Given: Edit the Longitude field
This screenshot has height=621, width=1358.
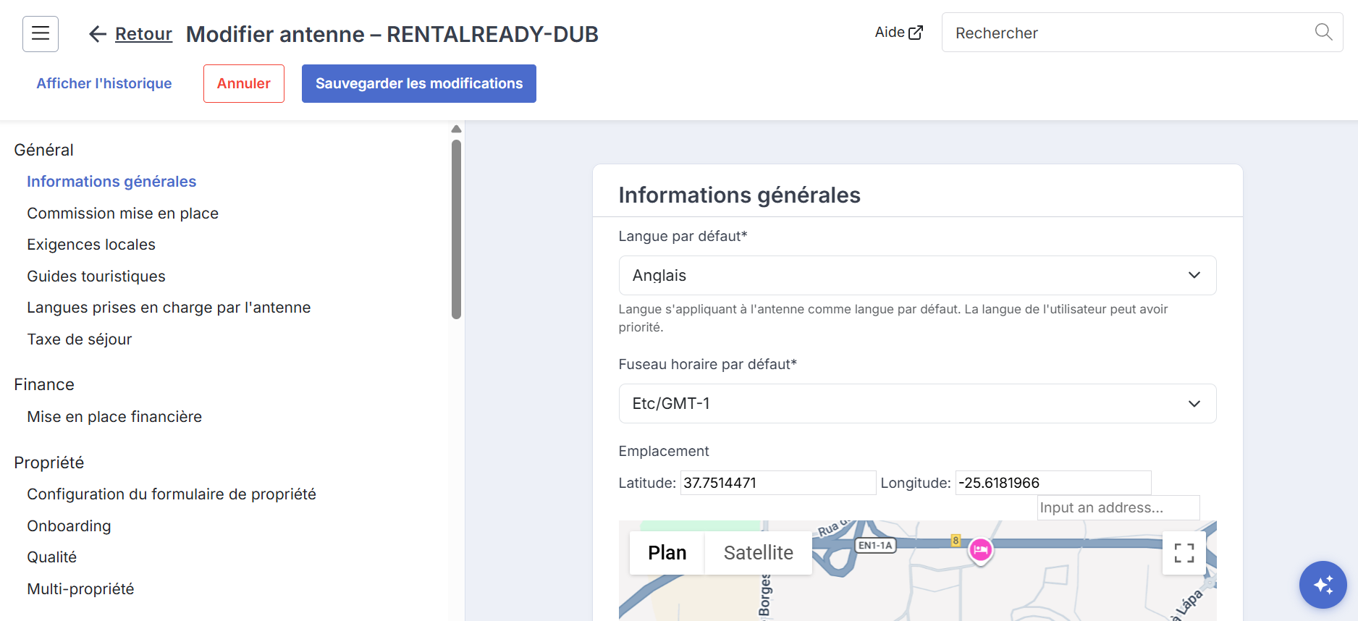Looking at the screenshot, I should [1053, 483].
